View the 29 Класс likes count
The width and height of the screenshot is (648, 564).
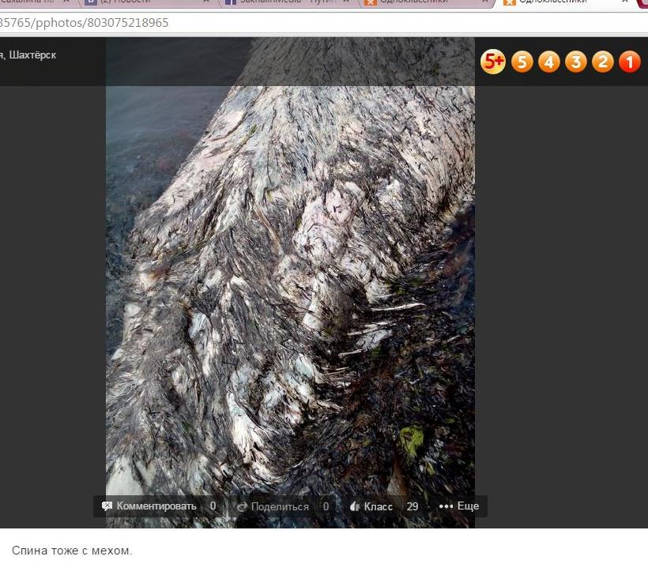[413, 506]
